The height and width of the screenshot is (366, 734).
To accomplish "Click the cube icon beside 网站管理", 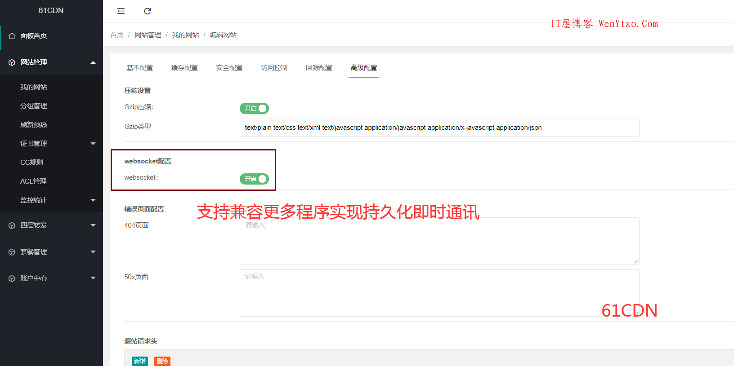I will coord(12,62).
